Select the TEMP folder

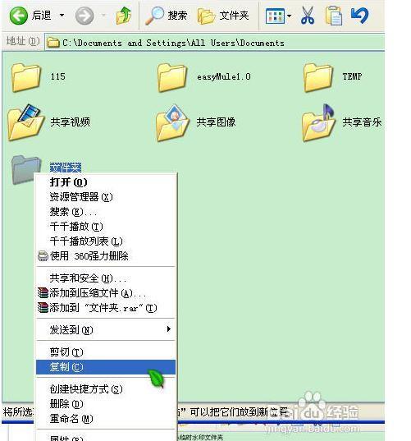pyautogui.click(x=333, y=77)
